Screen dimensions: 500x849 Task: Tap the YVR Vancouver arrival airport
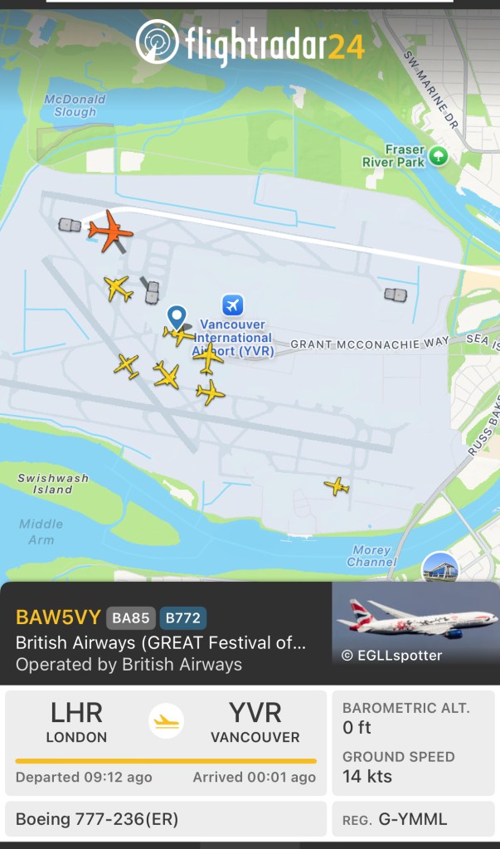(x=255, y=722)
